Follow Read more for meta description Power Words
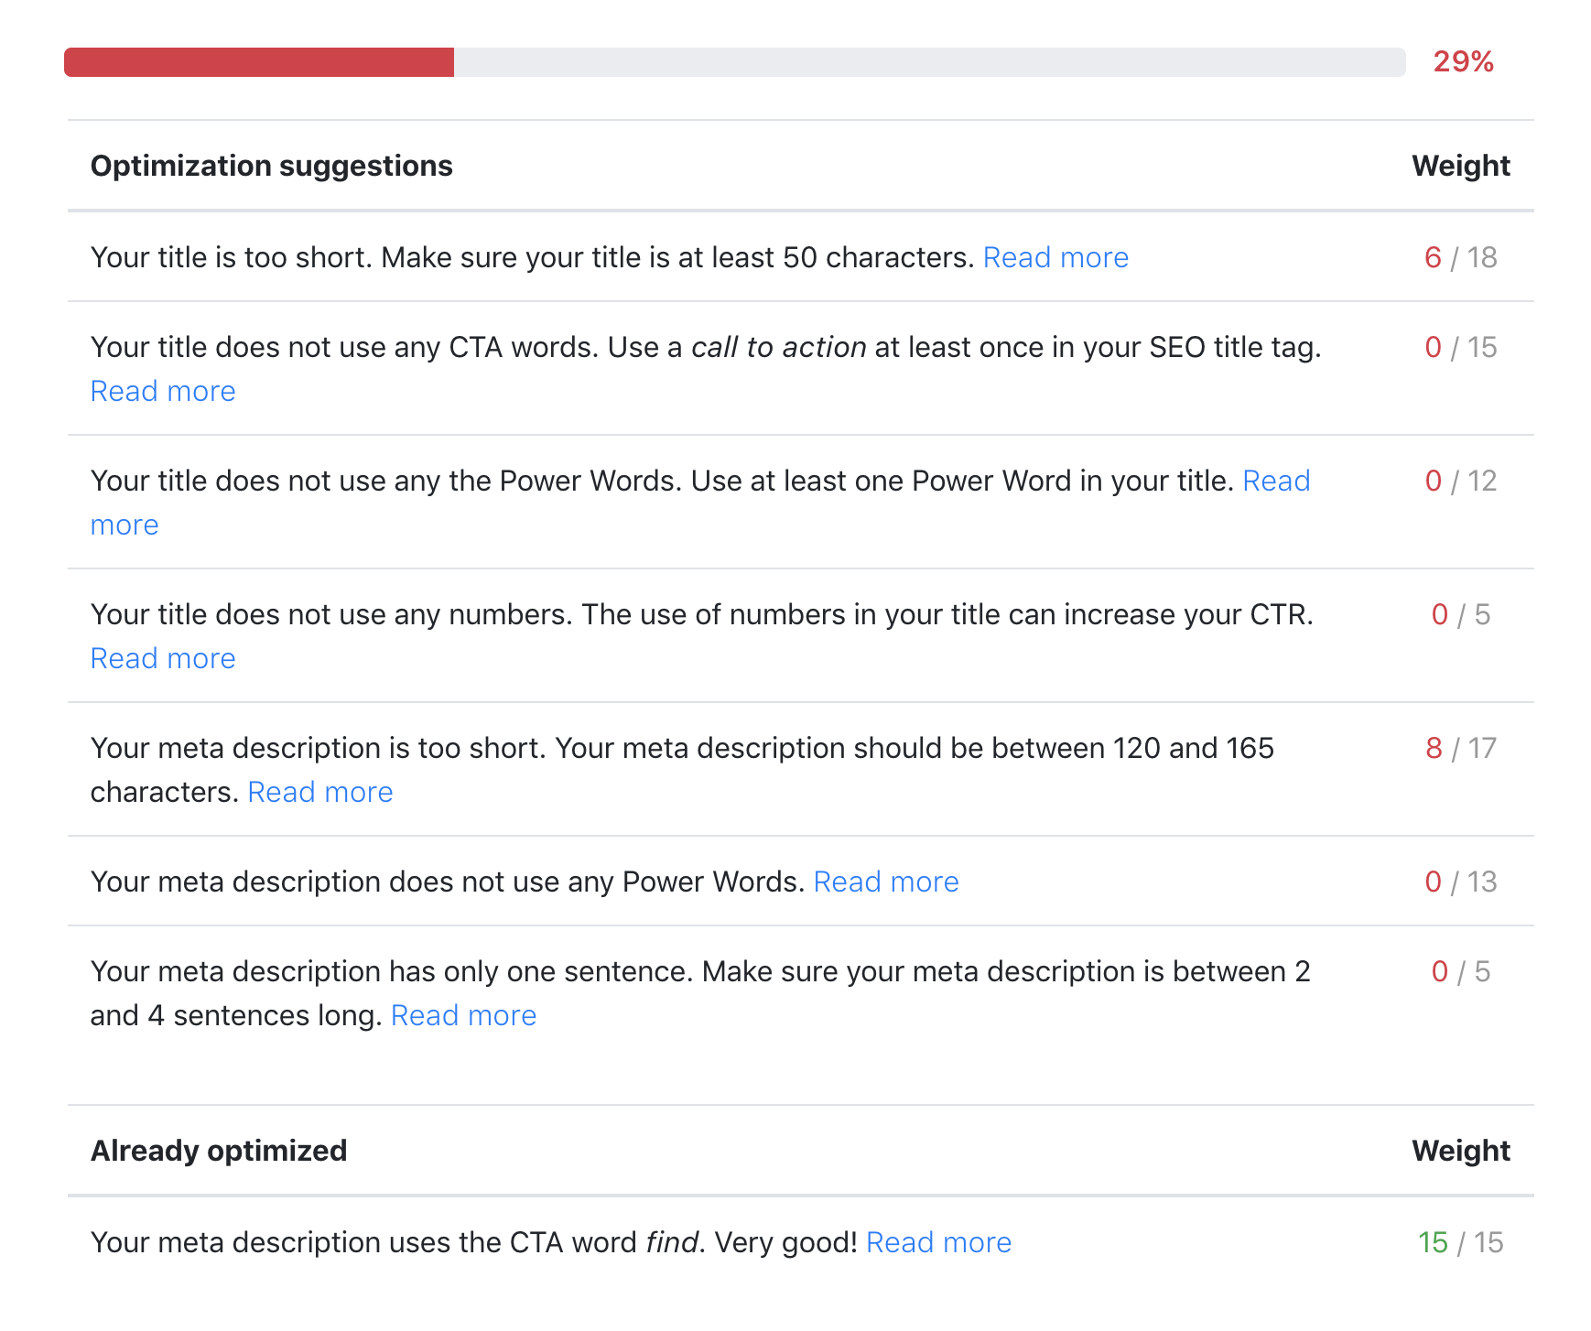The image size is (1591, 1331). point(886,882)
